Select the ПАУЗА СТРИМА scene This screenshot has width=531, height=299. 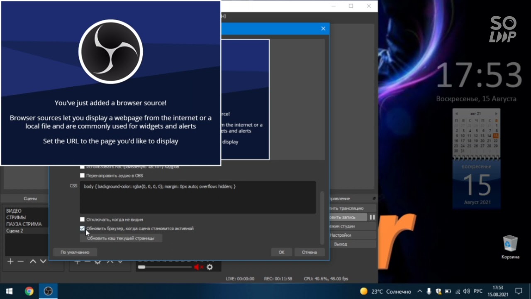tap(24, 224)
